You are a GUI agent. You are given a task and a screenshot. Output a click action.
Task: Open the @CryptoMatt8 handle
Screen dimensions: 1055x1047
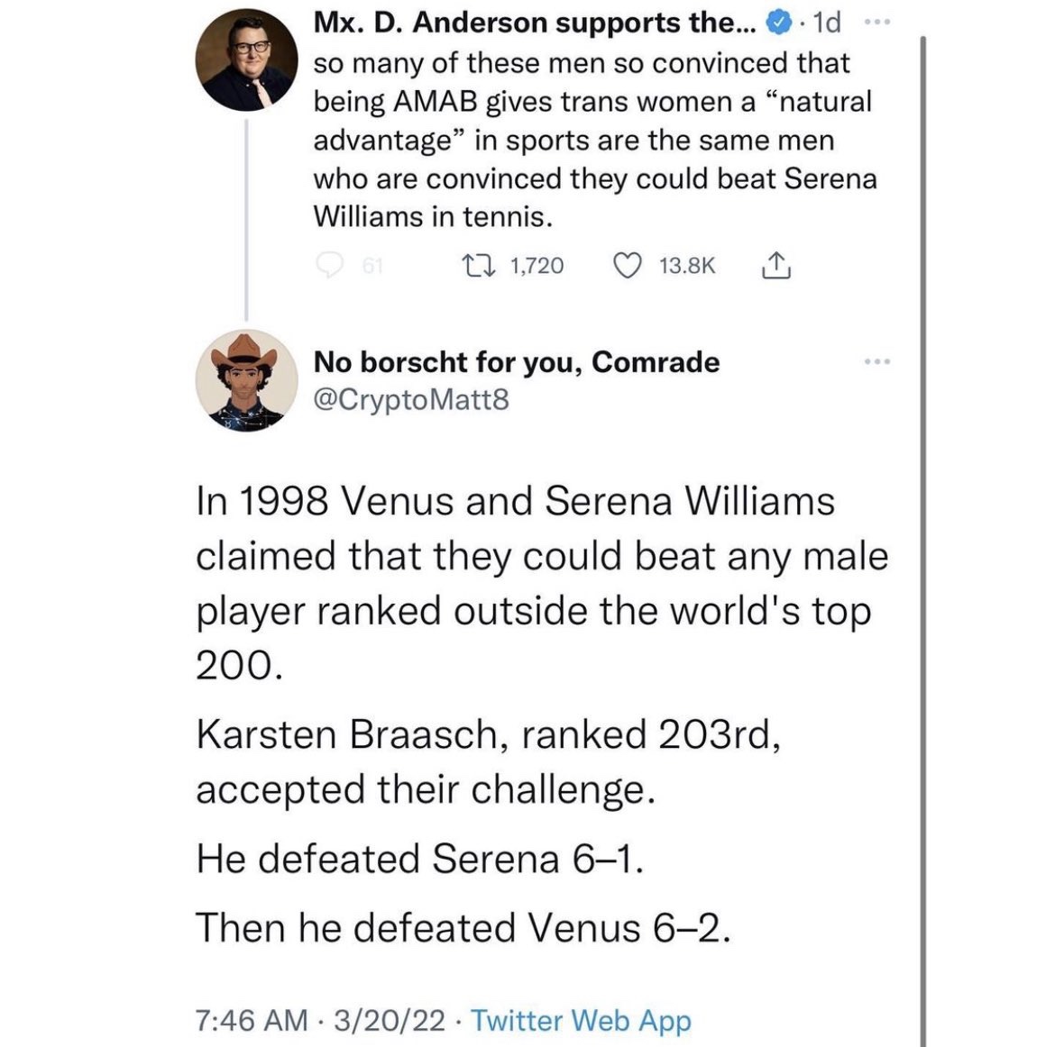click(411, 398)
